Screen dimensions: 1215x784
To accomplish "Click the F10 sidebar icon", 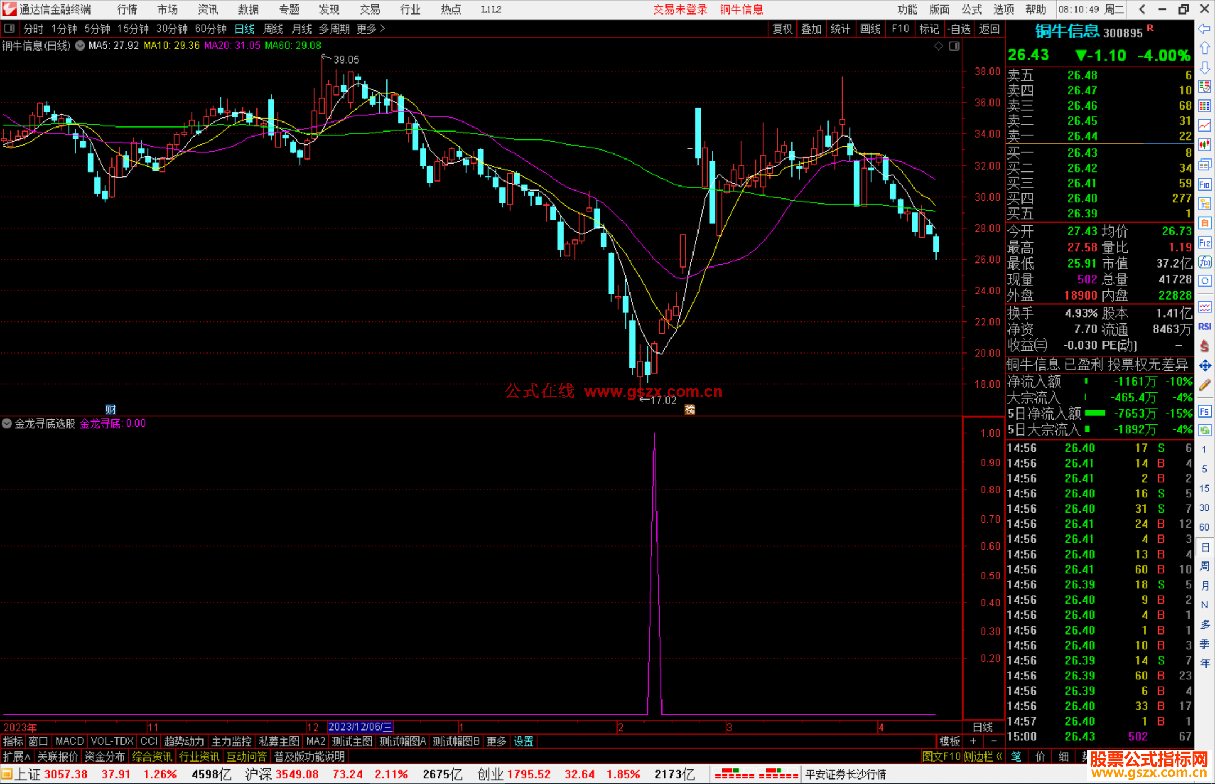I will (1204, 184).
